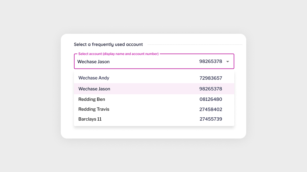307x172 pixels.
Task: Click account number 72983657
Action: (211, 78)
